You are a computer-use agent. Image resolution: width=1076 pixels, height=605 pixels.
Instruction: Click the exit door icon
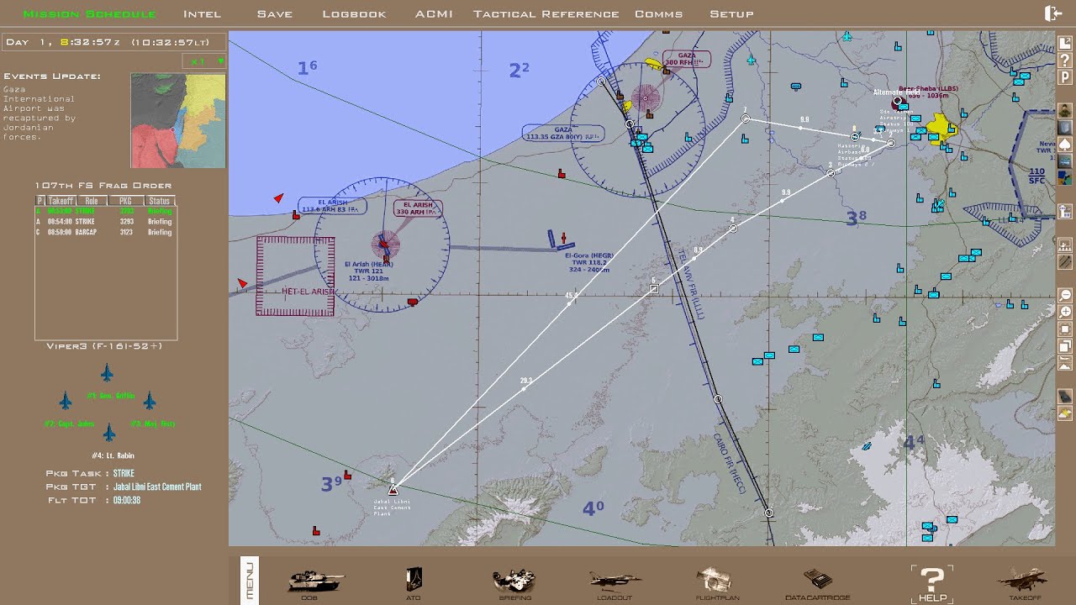tap(1053, 13)
